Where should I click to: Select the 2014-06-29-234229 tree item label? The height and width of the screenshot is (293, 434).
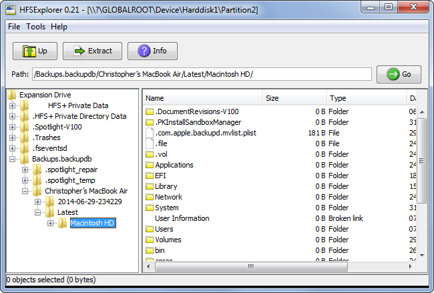(x=89, y=202)
